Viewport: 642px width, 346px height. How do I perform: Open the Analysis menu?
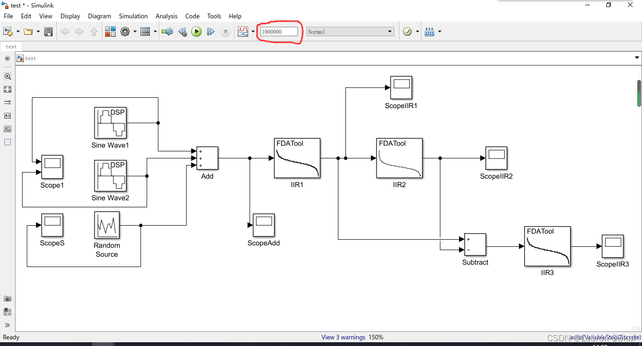[x=167, y=16]
